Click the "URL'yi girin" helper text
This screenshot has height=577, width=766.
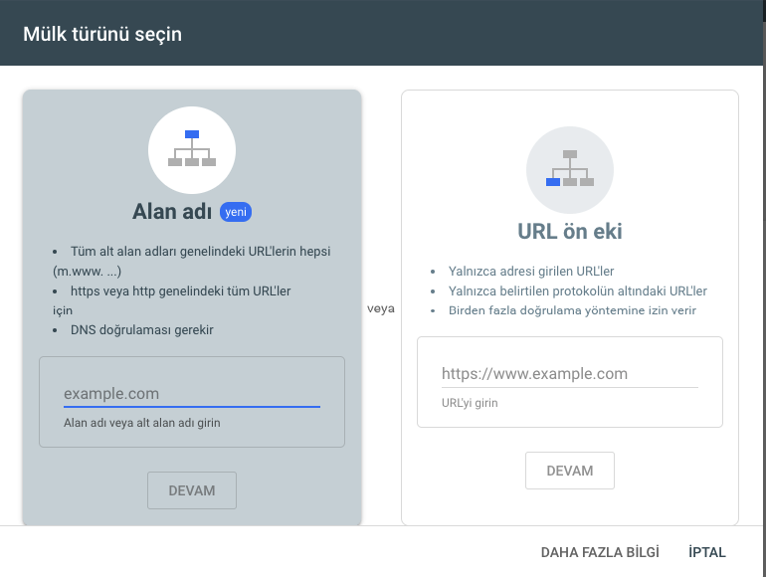[x=470, y=403]
